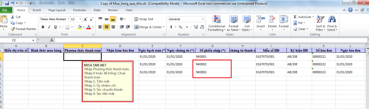The width and height of the screenshot is (369, 109).
Task: Open font name dropdown Times New Roman
Action: [x=69, y=19]
